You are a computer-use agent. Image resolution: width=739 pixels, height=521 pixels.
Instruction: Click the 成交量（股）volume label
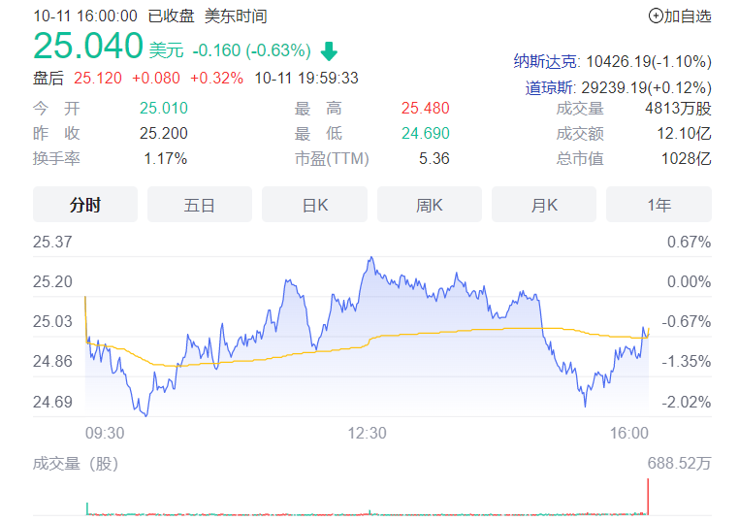(75, 464)
